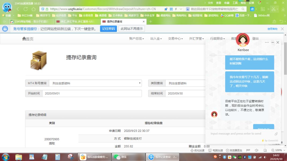Toggle the browser sound mute icon in status bar
Image resolution: width=287 pixels, height=161 pixels.
[x=256, y=150]
